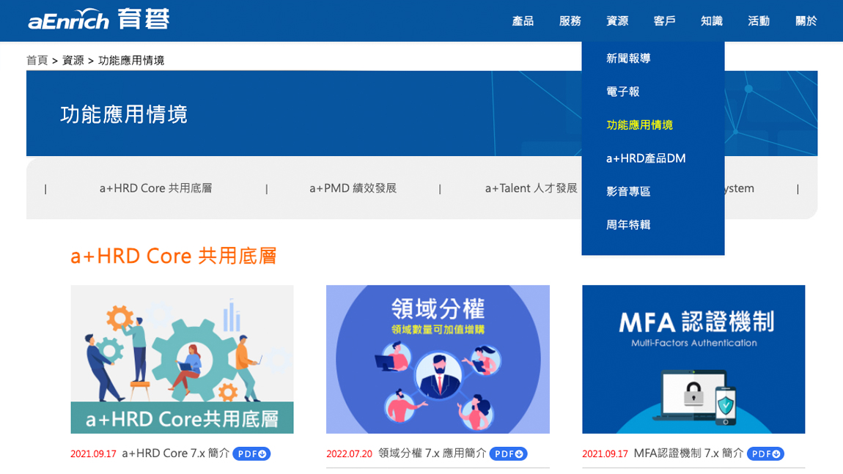The image size is (843, 474).
Task: Go to 資源 in the breadcrumb
Action: 73,60
